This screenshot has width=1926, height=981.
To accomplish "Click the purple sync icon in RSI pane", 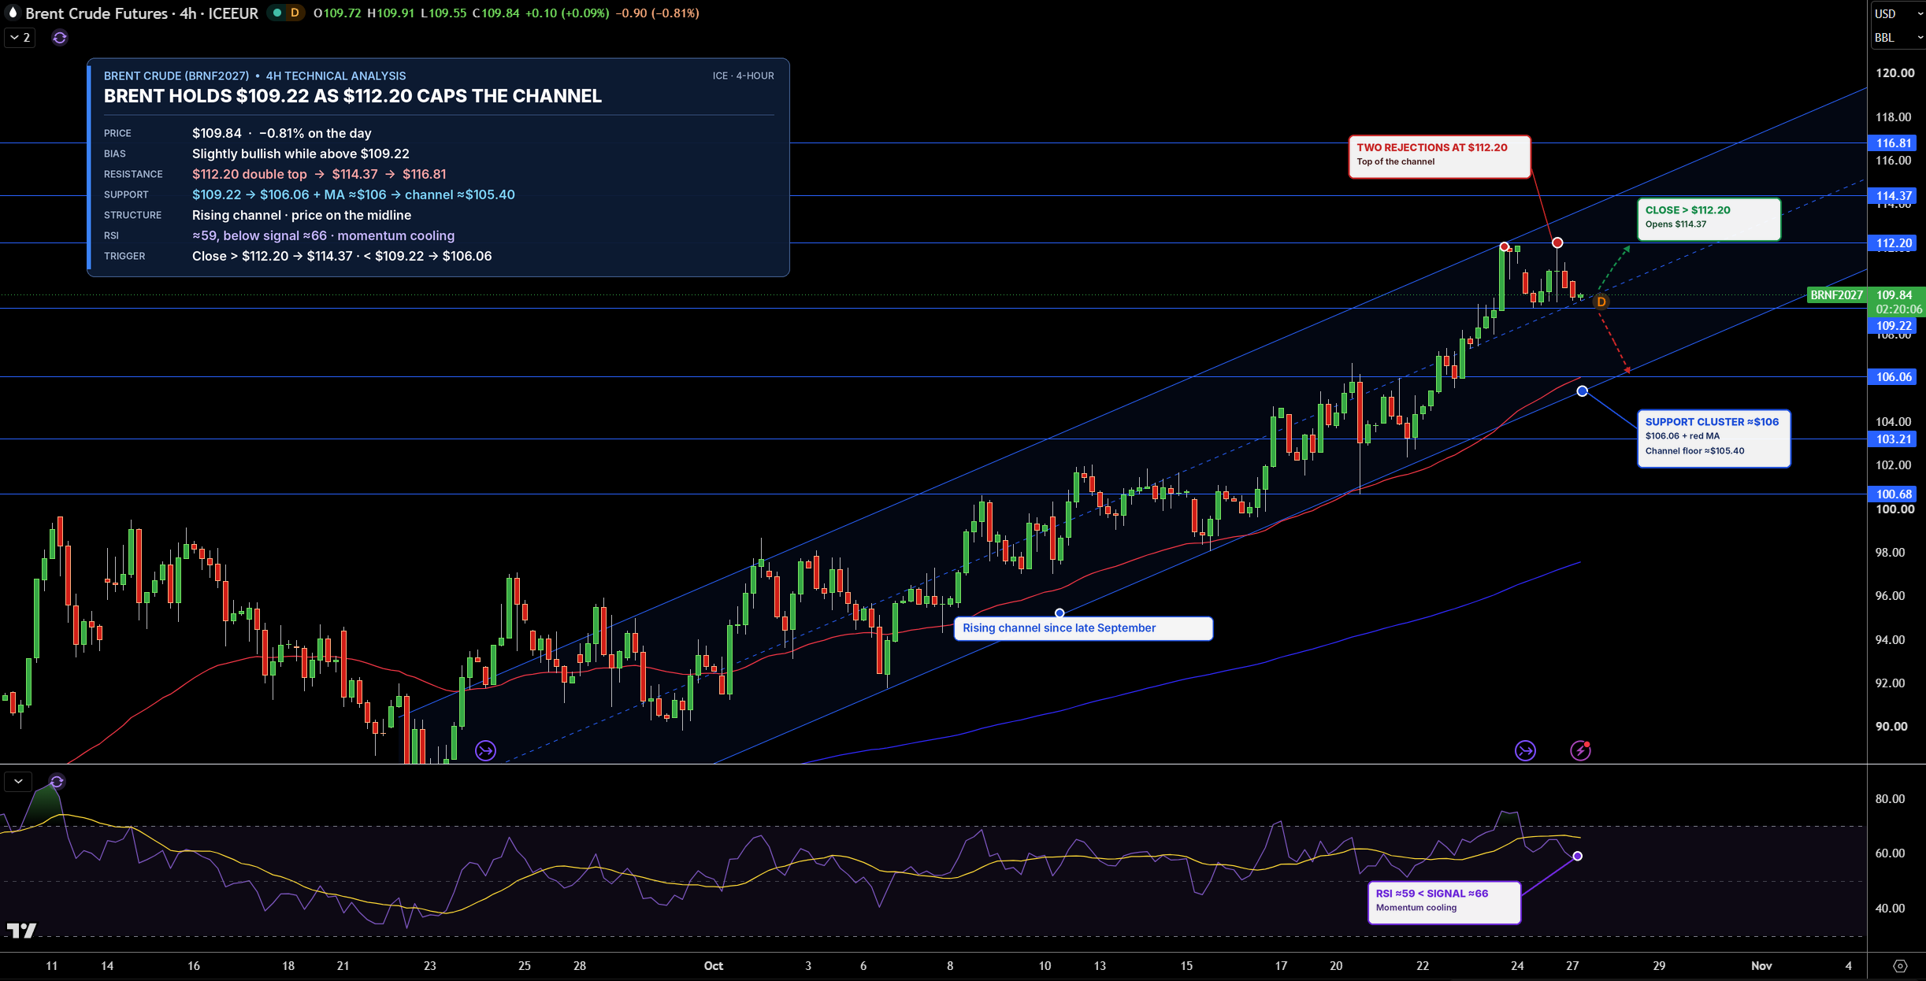I will coord(57,781).
